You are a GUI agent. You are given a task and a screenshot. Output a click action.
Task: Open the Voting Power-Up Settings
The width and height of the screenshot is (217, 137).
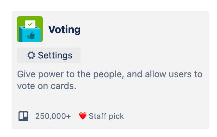49,55
